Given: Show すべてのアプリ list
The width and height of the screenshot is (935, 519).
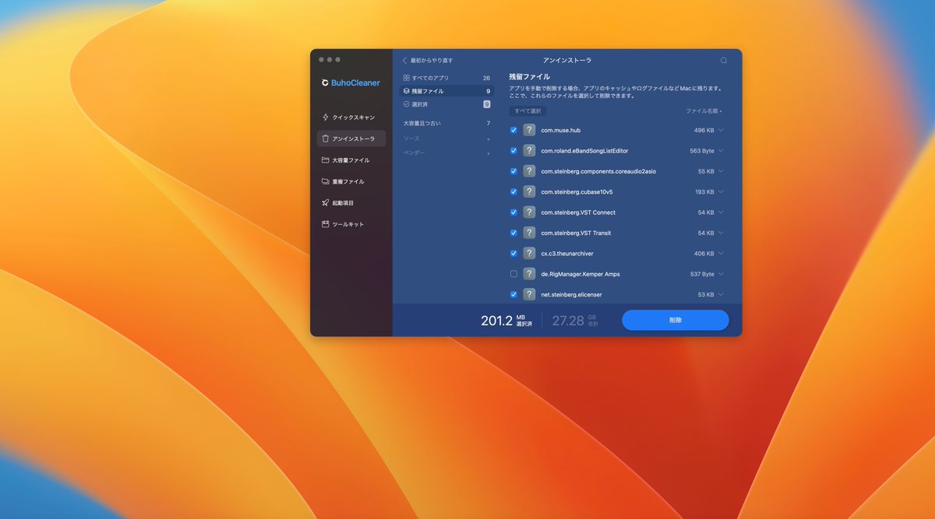Looking at the screenshot, I should click(x=446, y=78).
